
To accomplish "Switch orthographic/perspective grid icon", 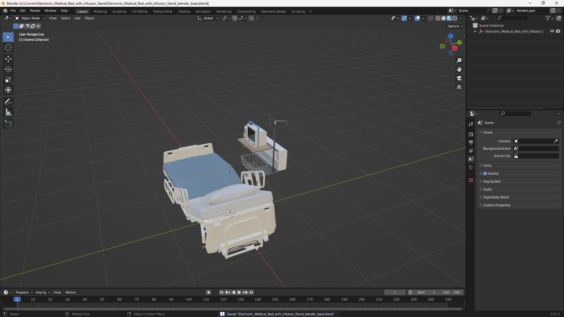I will pyautogui.click(x=459, y=87).
